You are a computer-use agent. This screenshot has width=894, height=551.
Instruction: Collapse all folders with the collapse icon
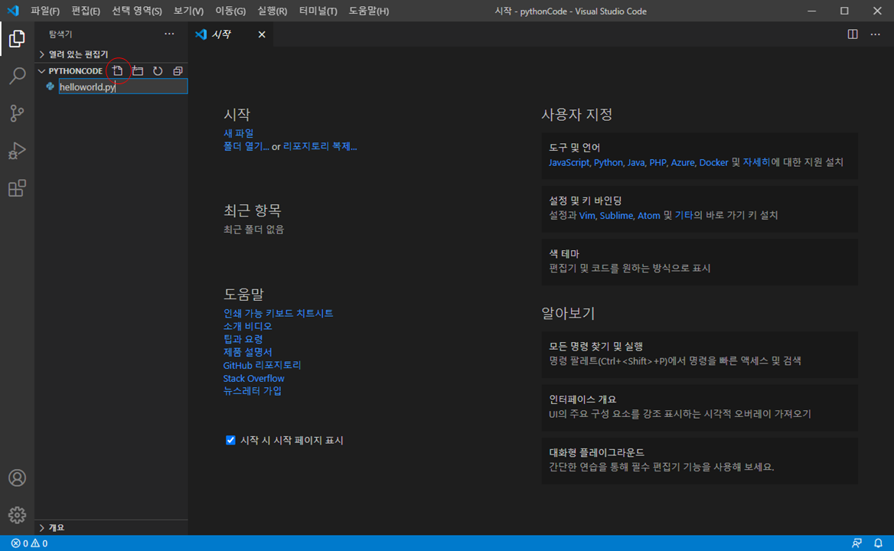(178, 70)
